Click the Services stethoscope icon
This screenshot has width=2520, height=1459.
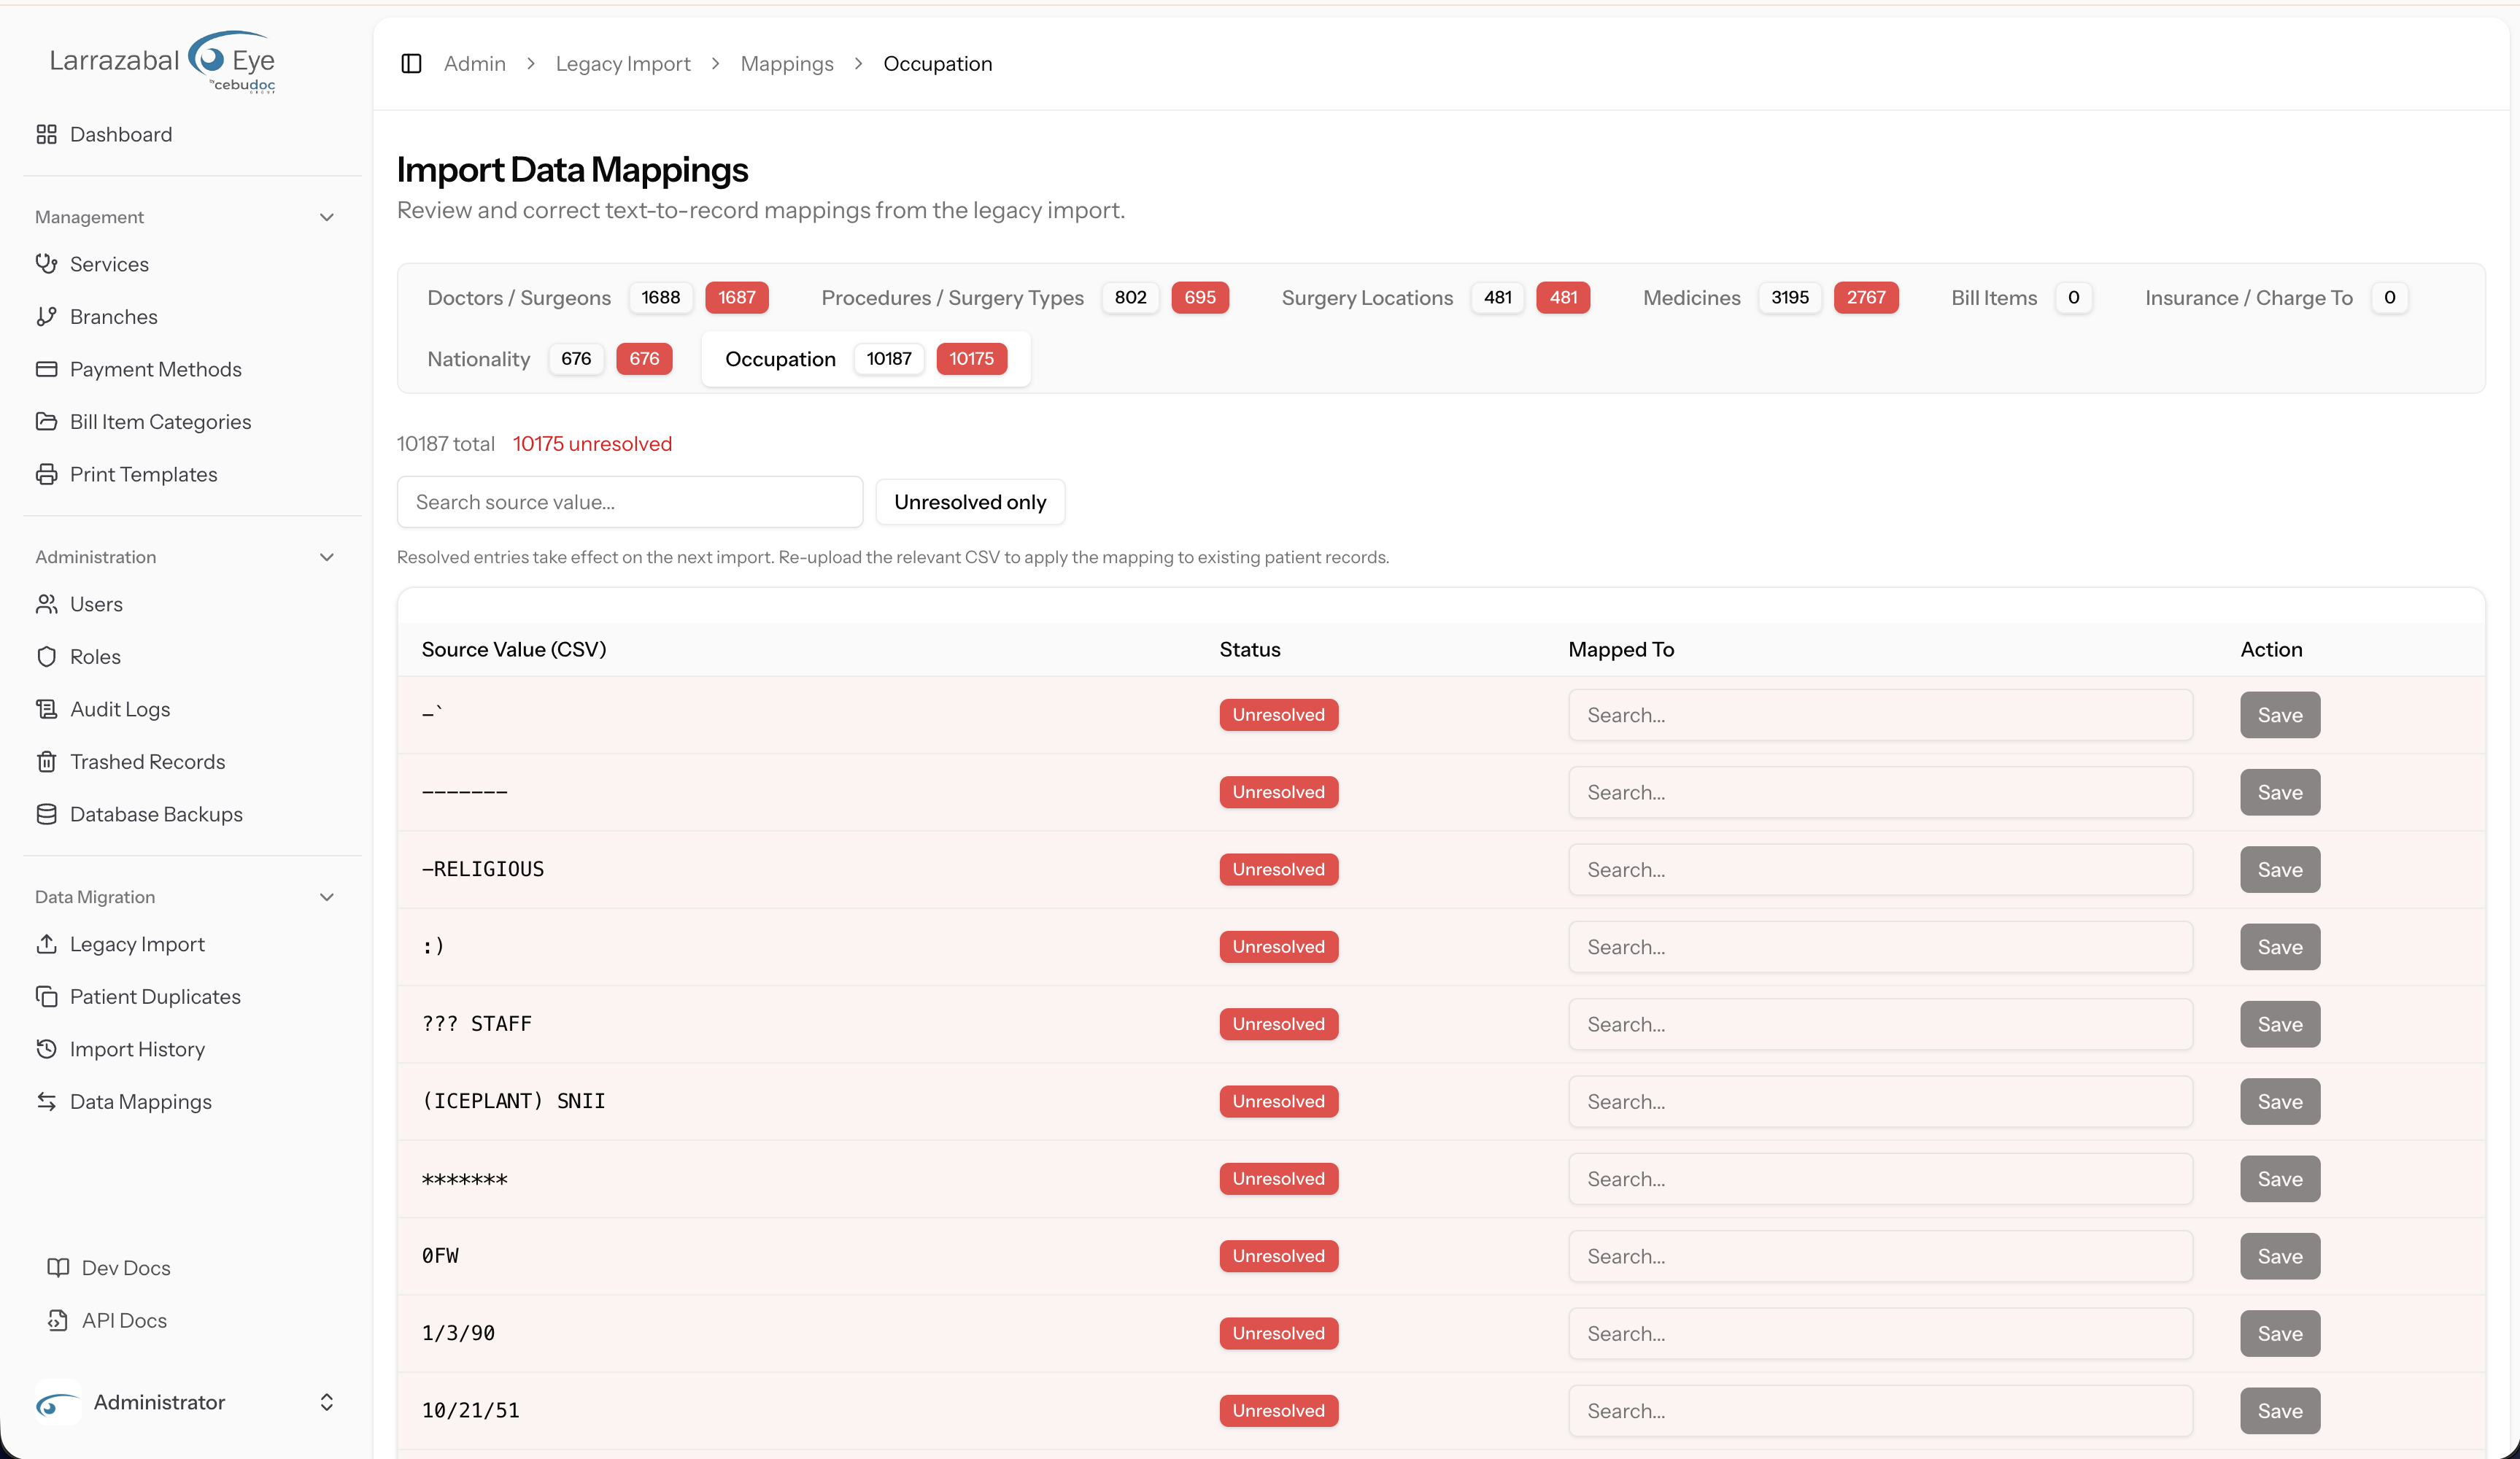pyautogui.click(x=46, y=264)
